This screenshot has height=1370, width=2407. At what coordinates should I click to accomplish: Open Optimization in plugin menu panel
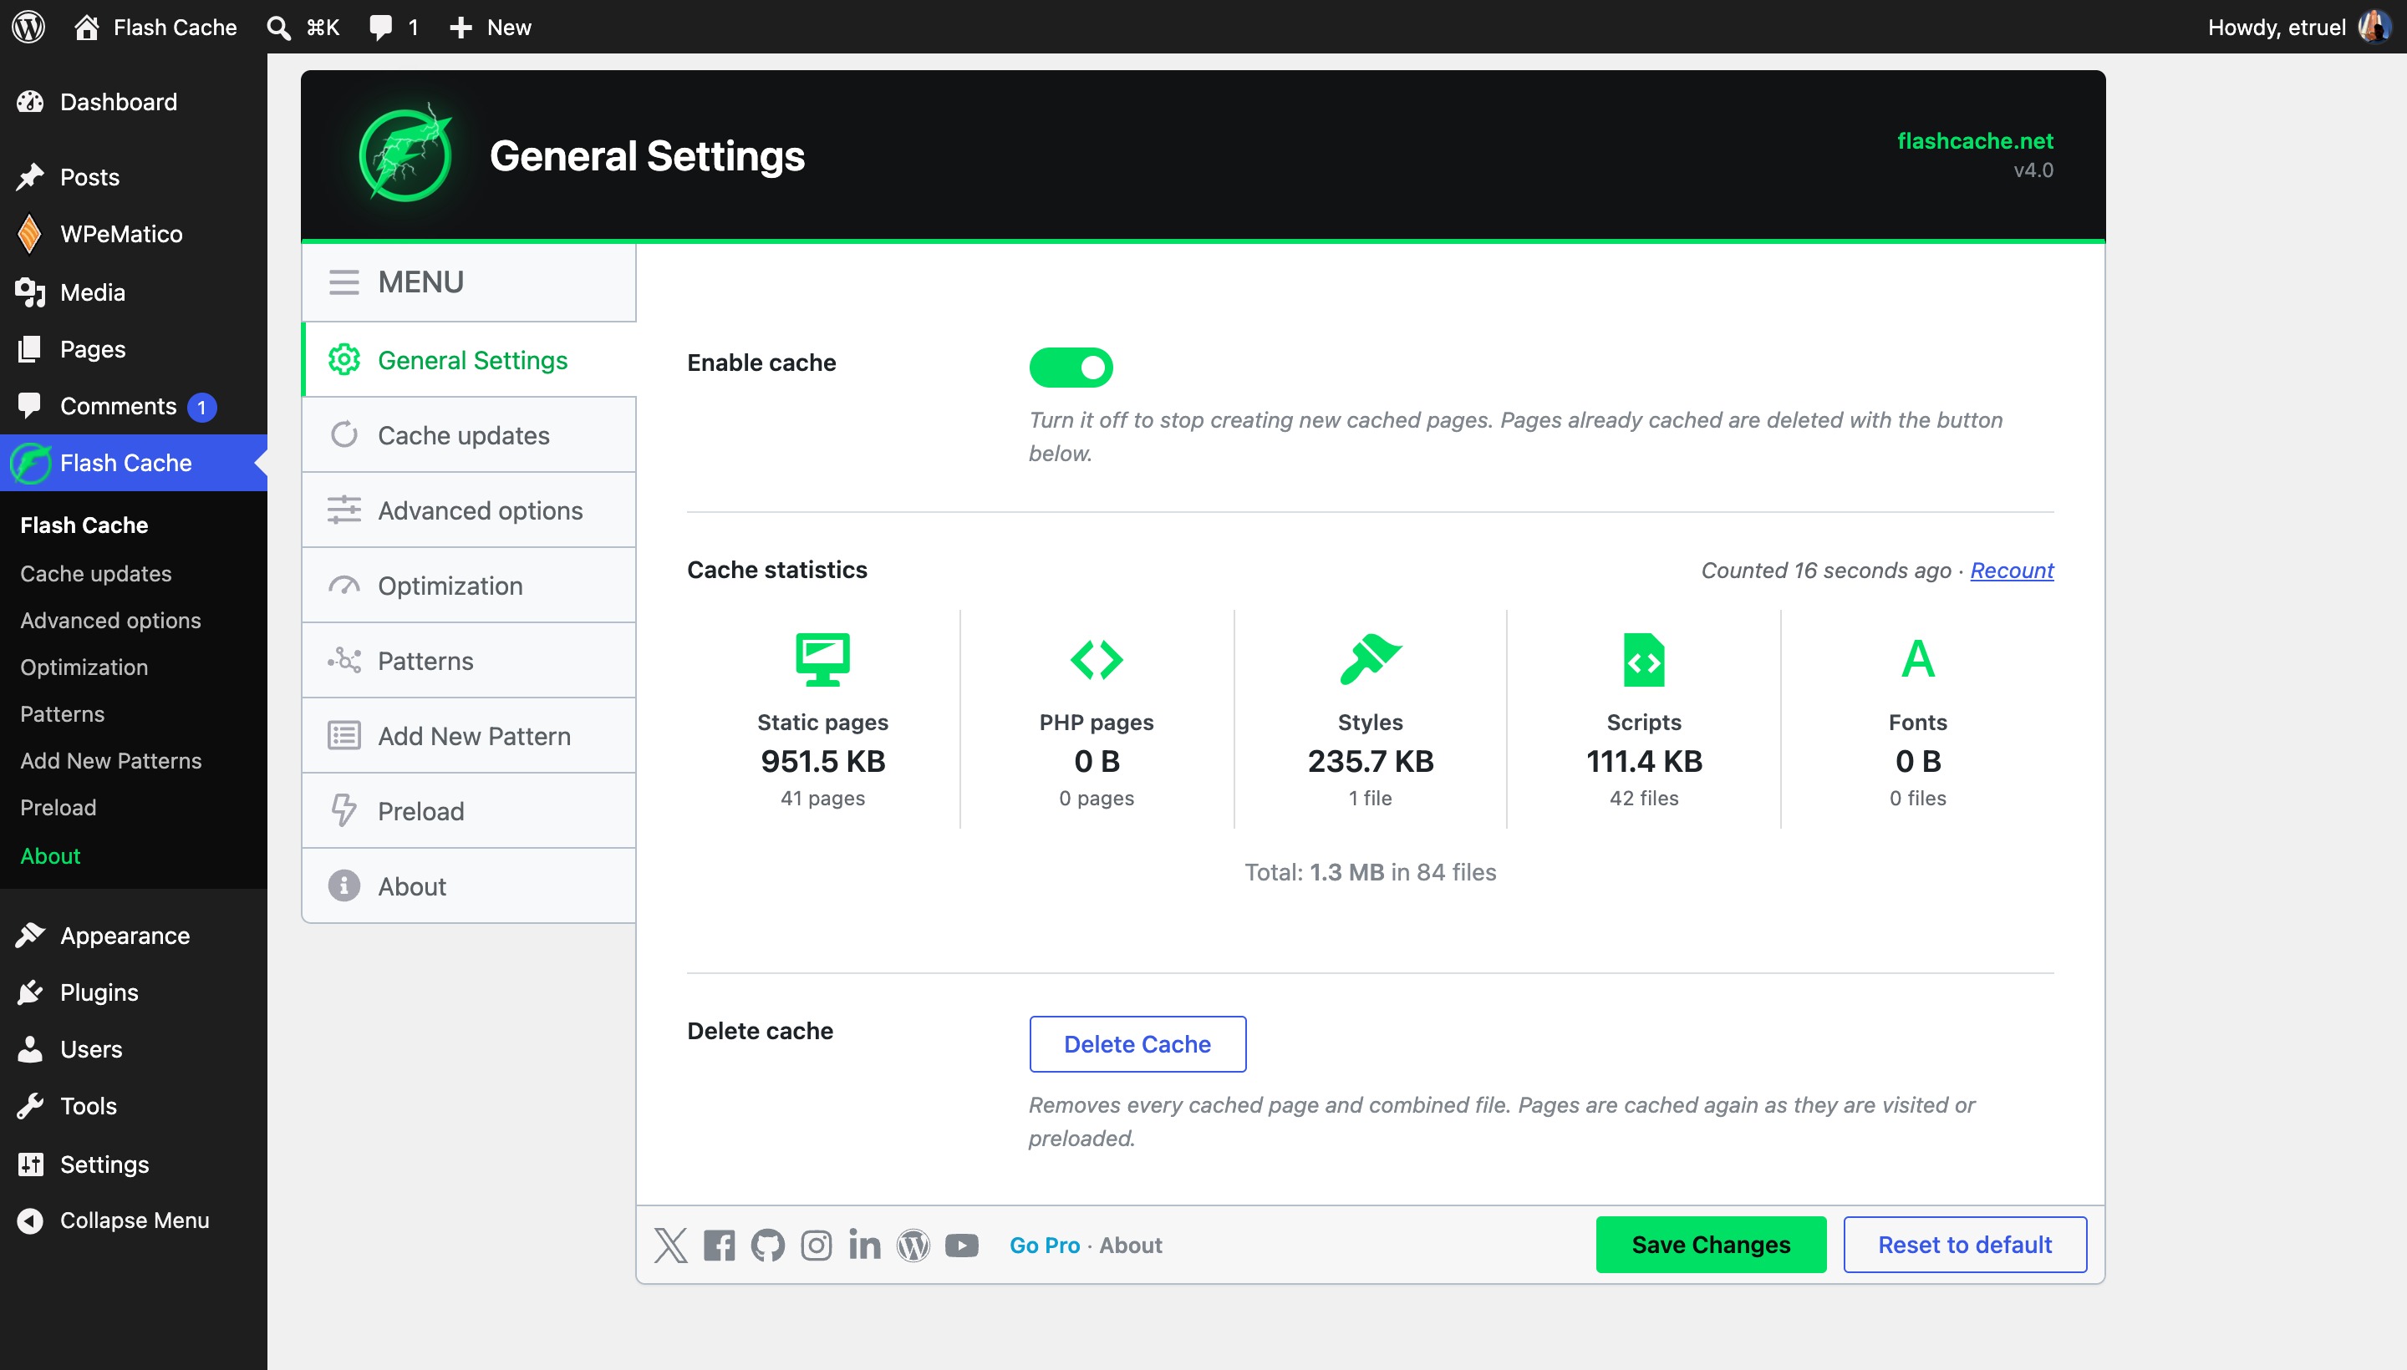coord(469,586)
